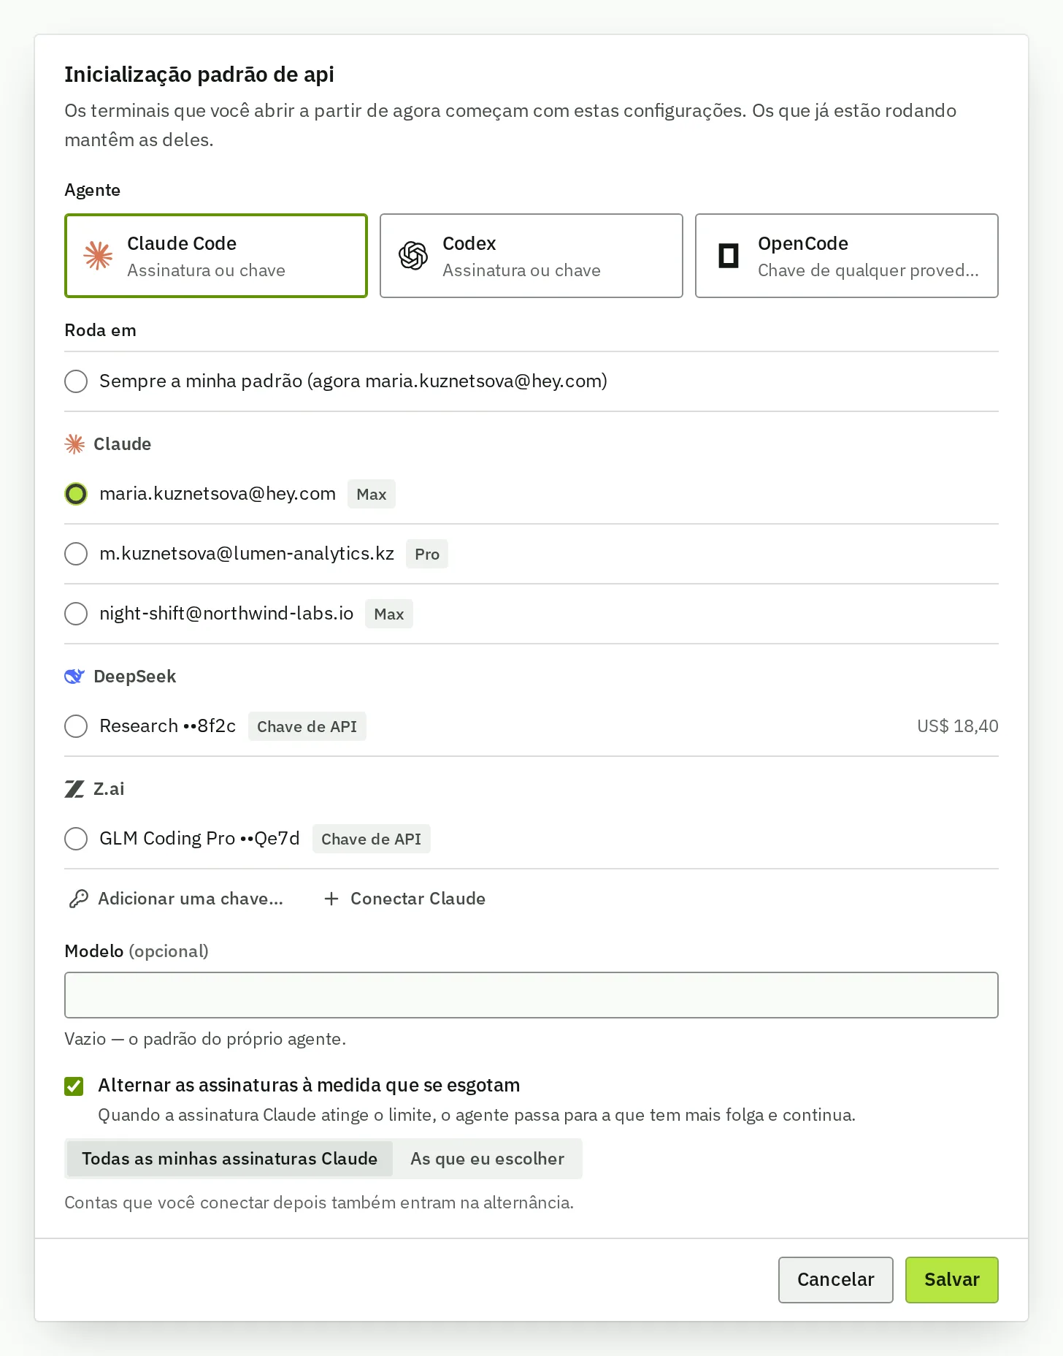Image resolution: width=1063 pixels, height=1356 pixels.
Task: Click the Claude section starburst icon
Action: 74,444
